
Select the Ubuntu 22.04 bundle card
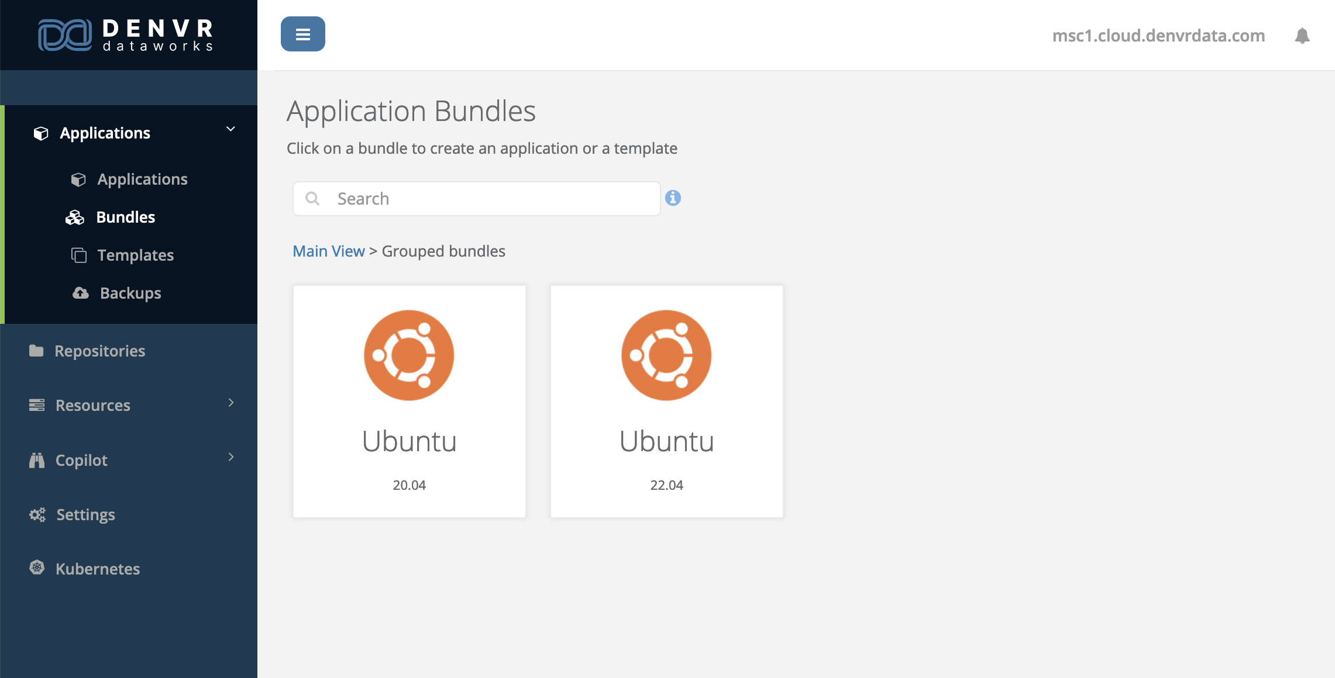pyautogui.click(x=667, y=402)
